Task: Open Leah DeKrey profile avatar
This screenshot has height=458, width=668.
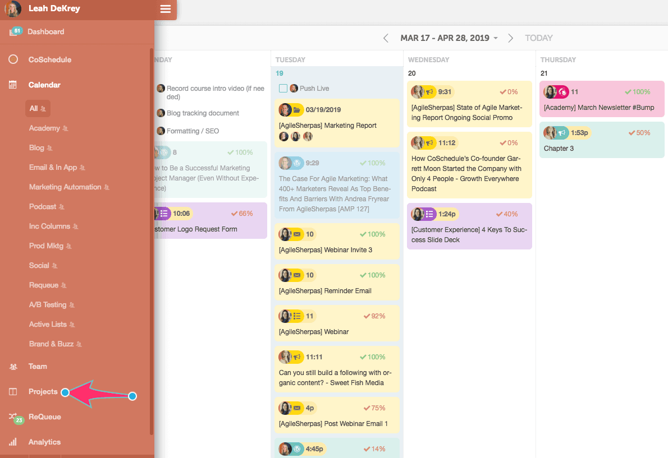Action: click(13, 8)
